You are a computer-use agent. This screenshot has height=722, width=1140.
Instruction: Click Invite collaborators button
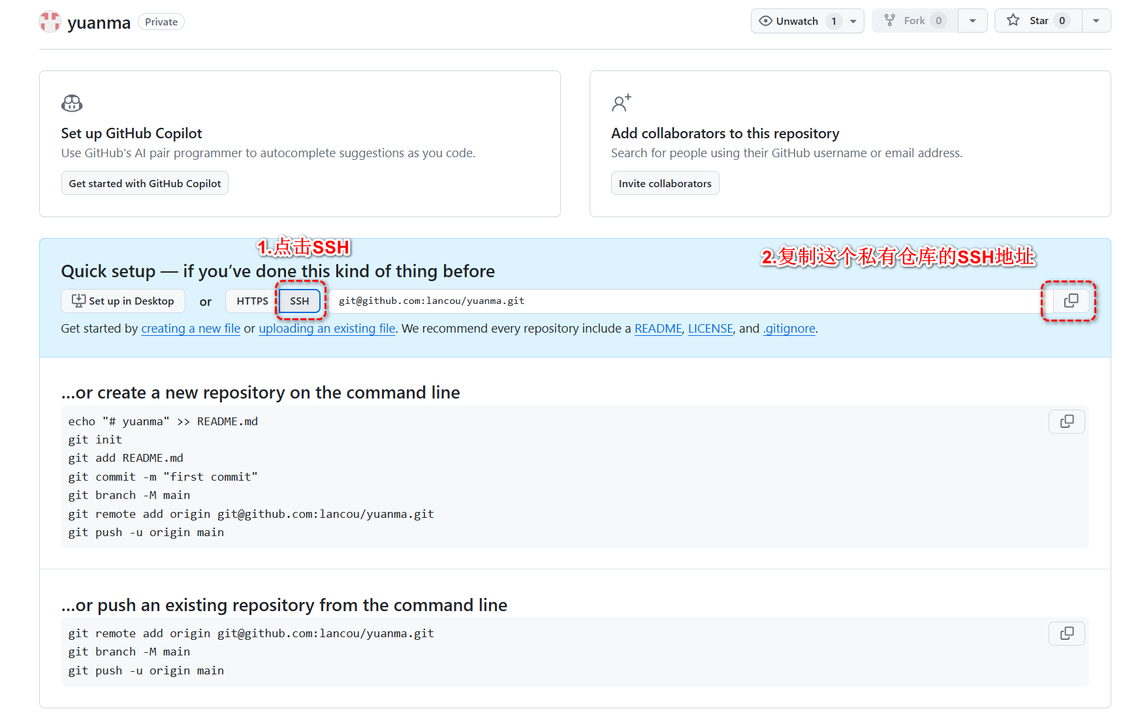(665, 183)
